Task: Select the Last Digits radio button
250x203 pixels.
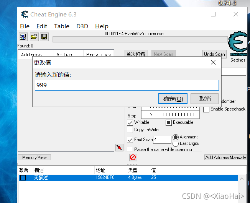Action: [176, 144]
